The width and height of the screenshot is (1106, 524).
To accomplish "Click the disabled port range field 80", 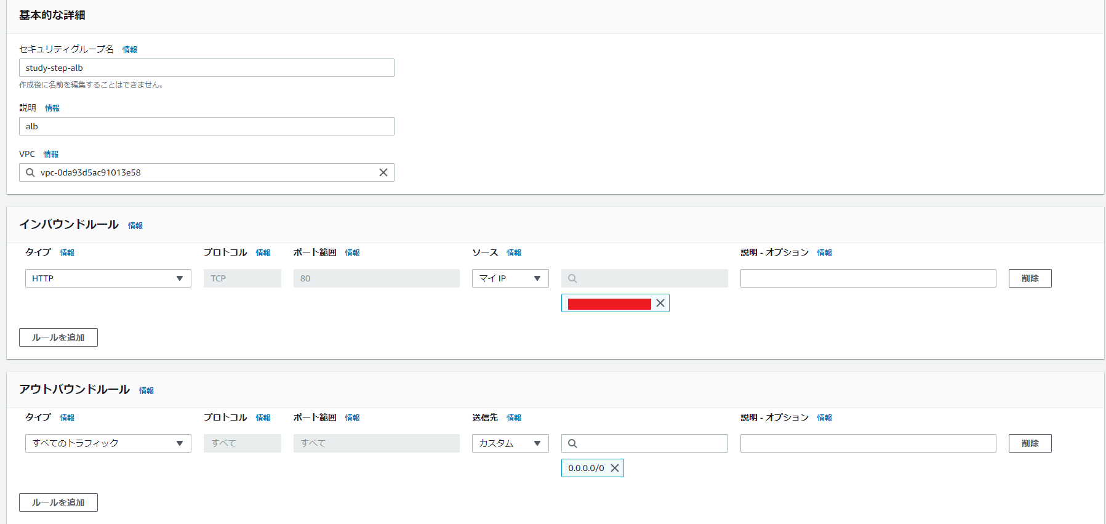I will click(377, 278).
